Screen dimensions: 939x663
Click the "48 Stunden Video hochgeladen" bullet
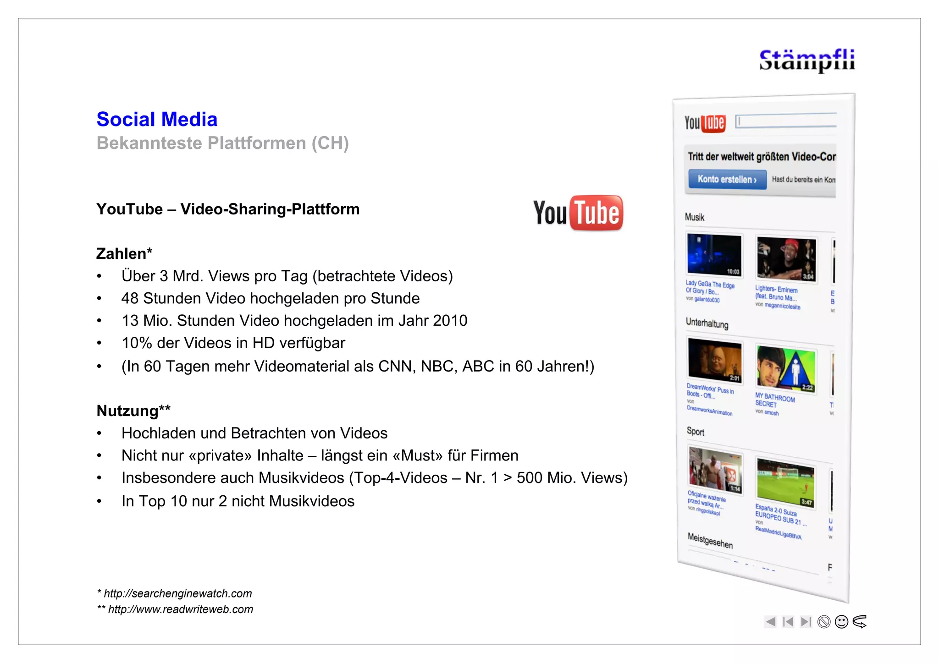(271, 298)
